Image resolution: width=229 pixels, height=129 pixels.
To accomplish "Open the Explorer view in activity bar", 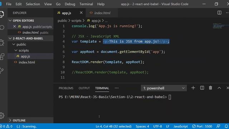I will (2, 14).
